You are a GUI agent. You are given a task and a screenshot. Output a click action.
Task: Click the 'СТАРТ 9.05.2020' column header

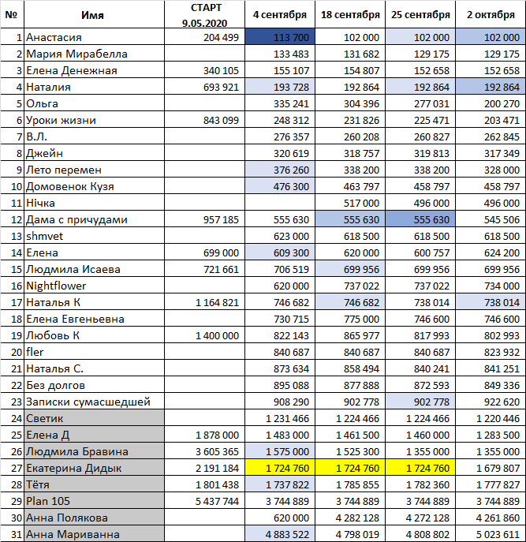pyautogui.click(x=204, y=14)
